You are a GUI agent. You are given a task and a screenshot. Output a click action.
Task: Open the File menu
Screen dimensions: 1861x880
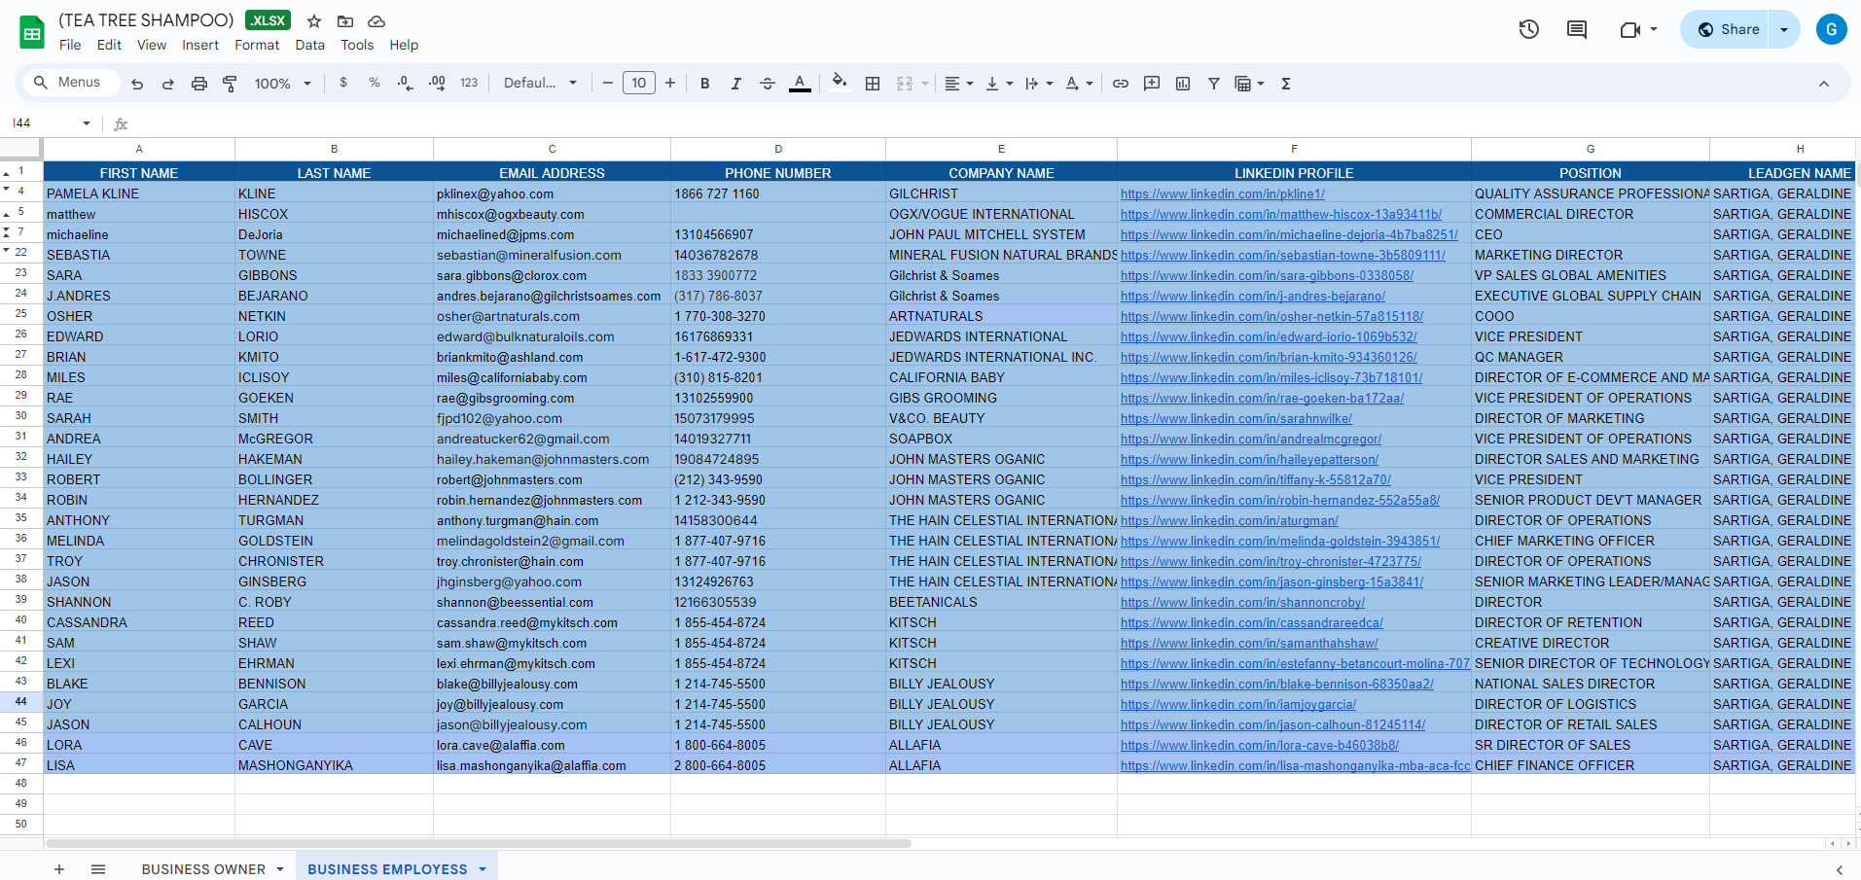(x=70, y=45)
